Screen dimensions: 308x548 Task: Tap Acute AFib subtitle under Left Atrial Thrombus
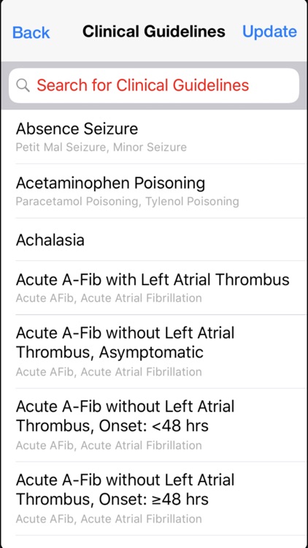(109, 298)
